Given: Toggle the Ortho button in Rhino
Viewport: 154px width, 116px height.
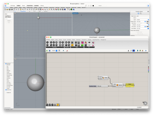Looking at the screenshot, I should coord(18,6).
